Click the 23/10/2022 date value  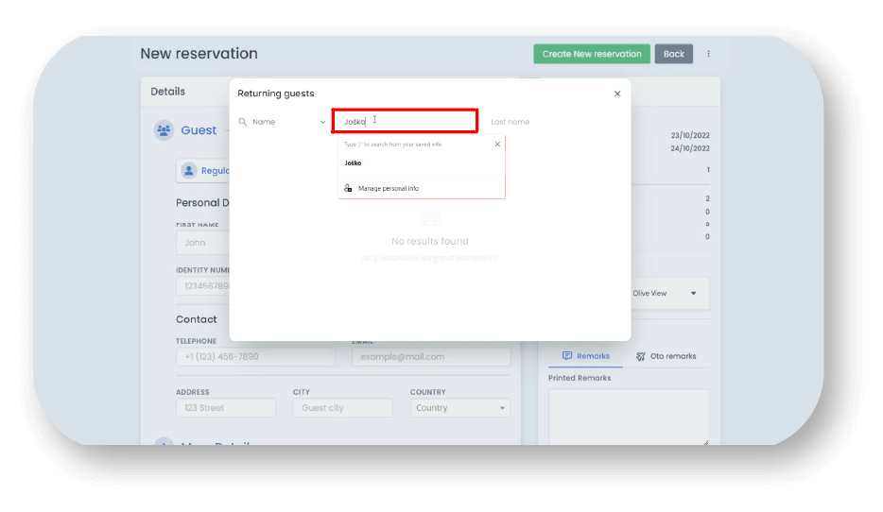690,135
